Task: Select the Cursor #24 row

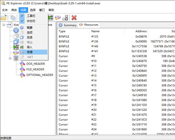Action: (116, 129)
